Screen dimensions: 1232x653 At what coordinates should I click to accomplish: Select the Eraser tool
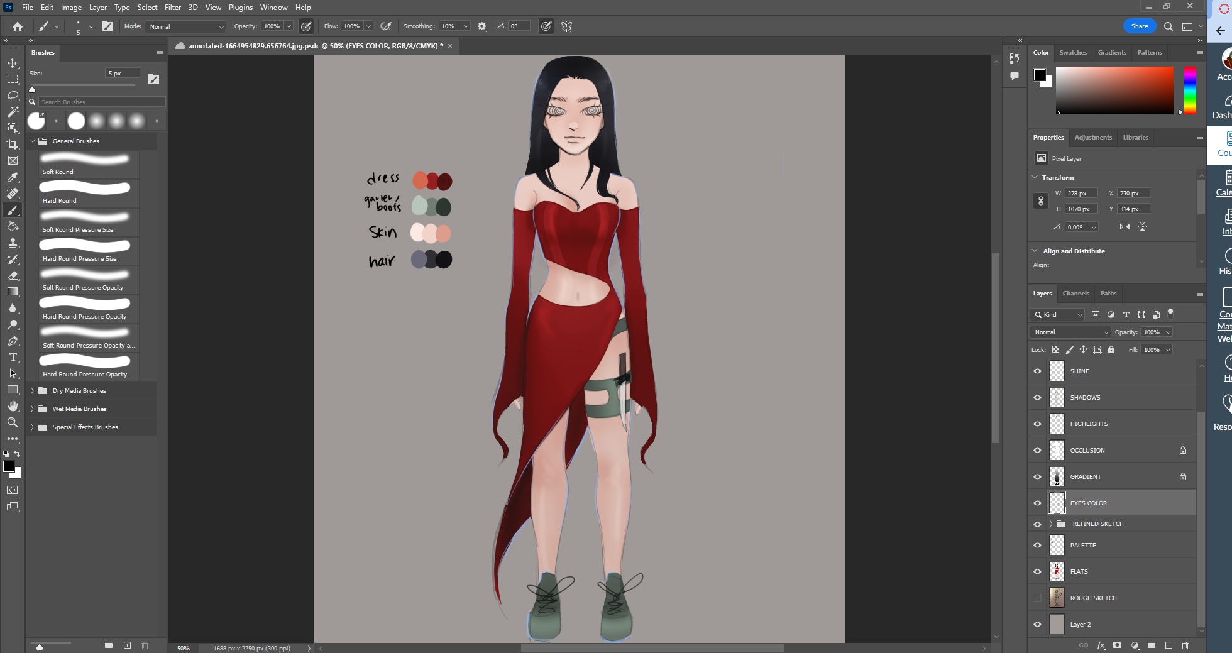coord(13,275)
